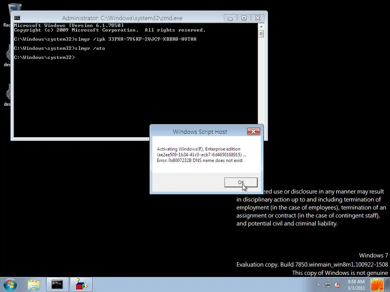Minimize the Administrator cmd.exe window

230,18
